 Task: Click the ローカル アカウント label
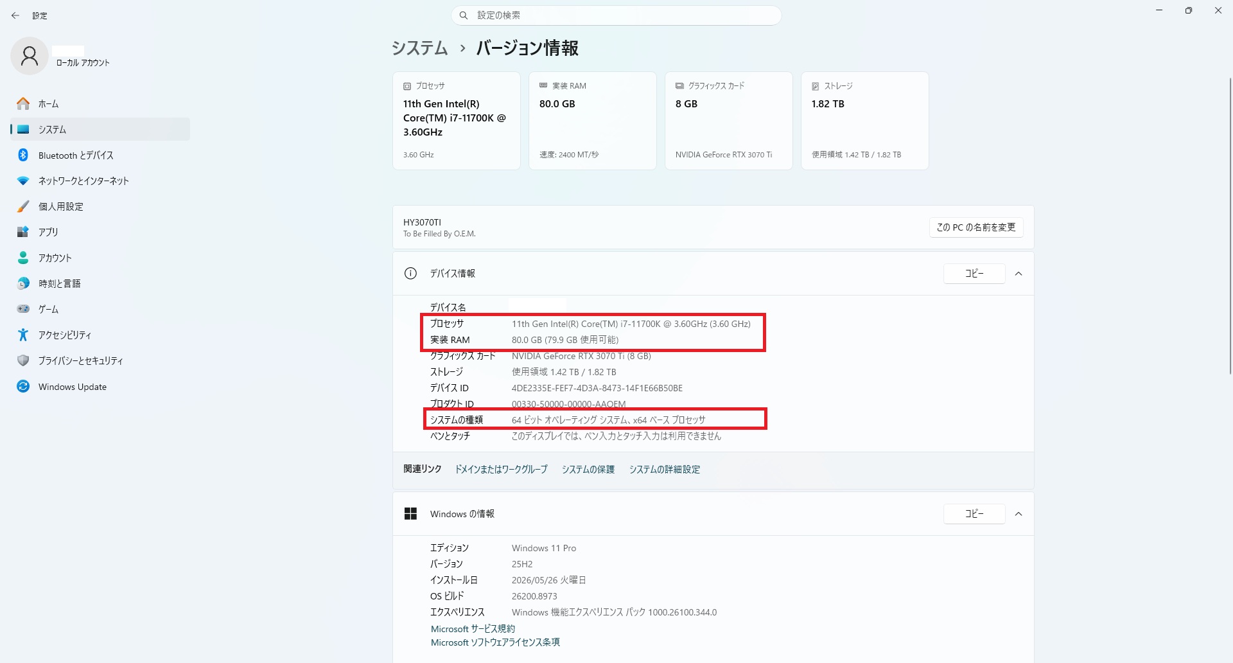click(83, 62)
